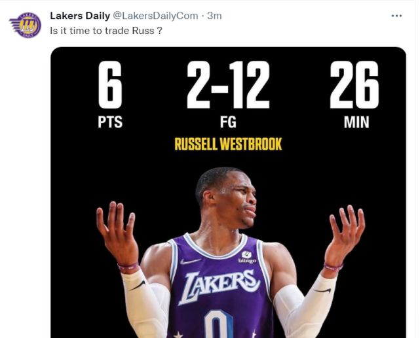Click the yellow Russell Westbrook name label
This screenshot has height=338, width=420.
tap(228, 144)
